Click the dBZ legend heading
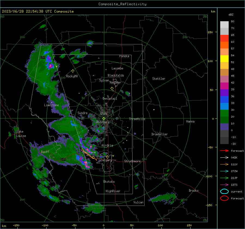The height and width of the screenshot is (229, 245). pos(231,14)
